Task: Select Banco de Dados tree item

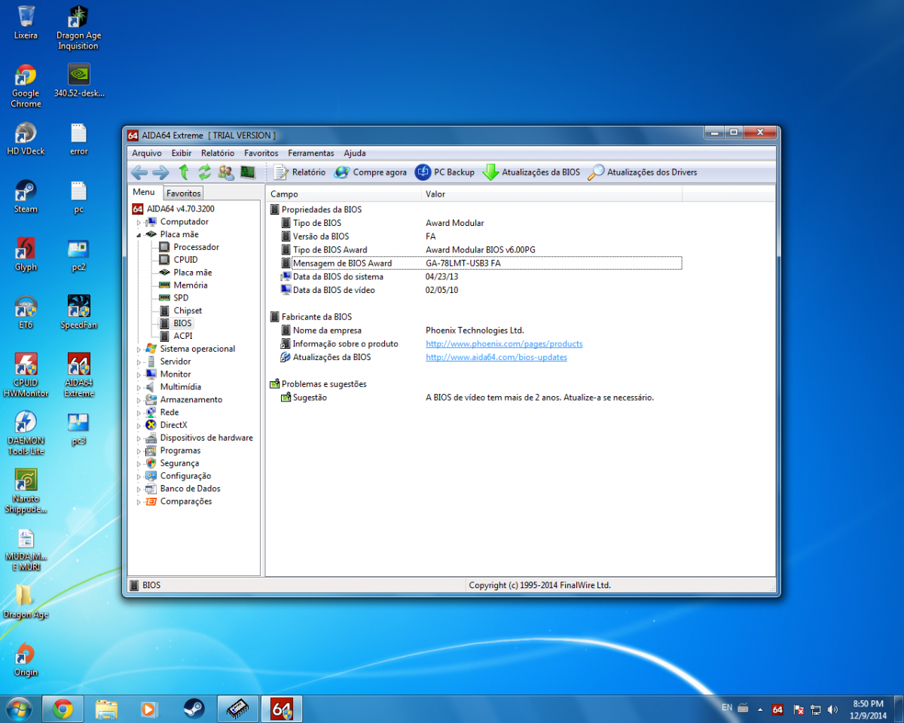Action: point(190,489)
